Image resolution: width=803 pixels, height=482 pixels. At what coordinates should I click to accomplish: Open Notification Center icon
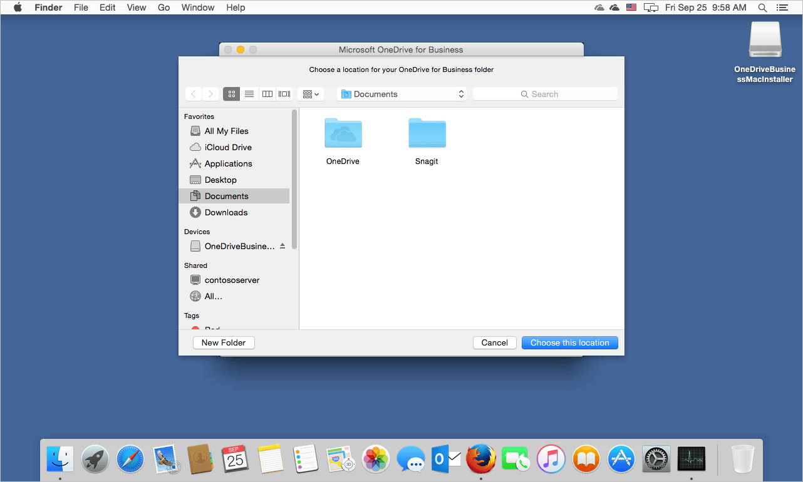782,8
